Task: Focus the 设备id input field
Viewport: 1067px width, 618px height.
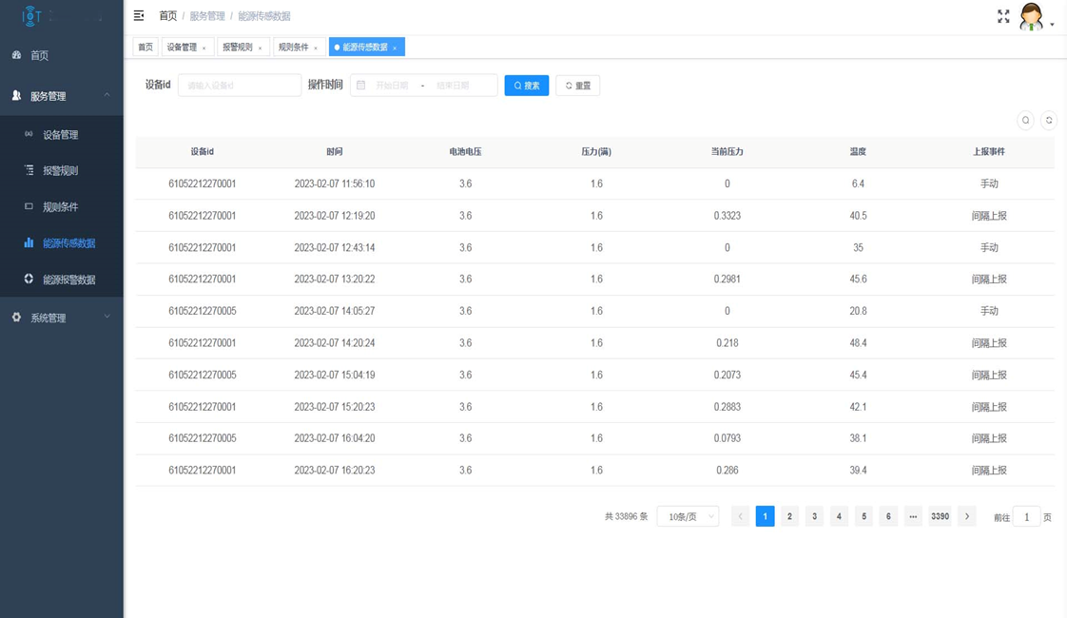Action: [239, 86]
